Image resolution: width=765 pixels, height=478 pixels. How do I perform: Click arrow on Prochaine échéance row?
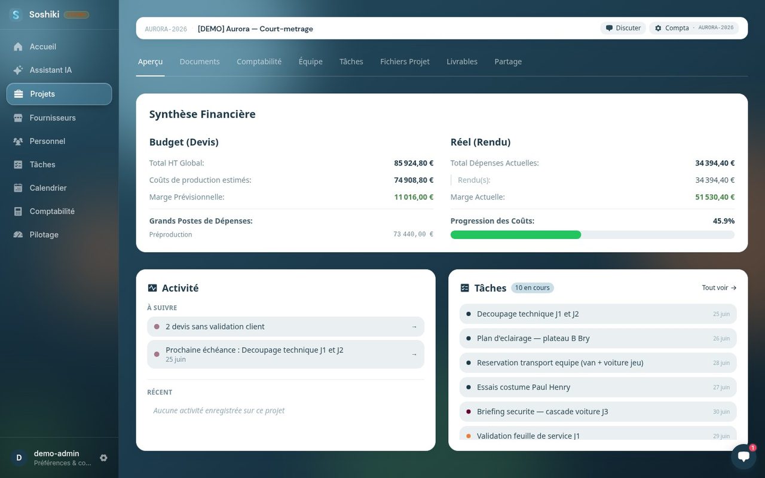click(x=414, y=354)
